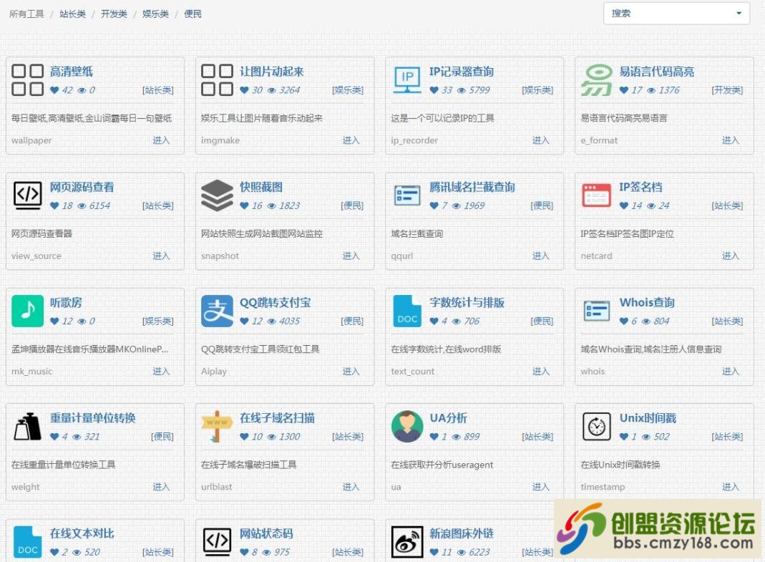Click the 网站状态码 code icon
This screenshot has width=765, height=562.
point(217,542)
